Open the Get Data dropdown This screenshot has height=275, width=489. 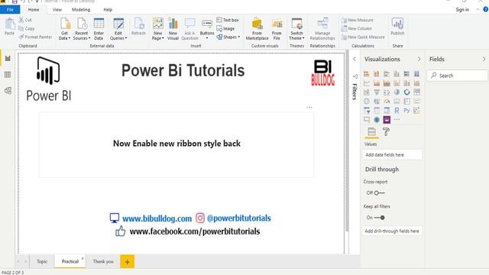64,29
